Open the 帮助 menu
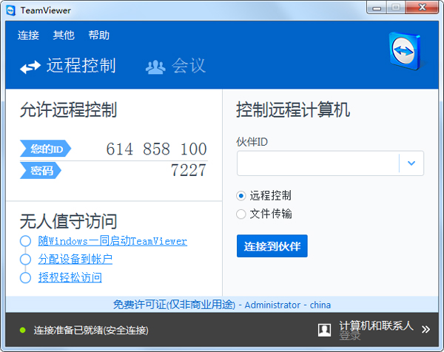The height and width of the screenshot is (352, 444). point(98,35)
